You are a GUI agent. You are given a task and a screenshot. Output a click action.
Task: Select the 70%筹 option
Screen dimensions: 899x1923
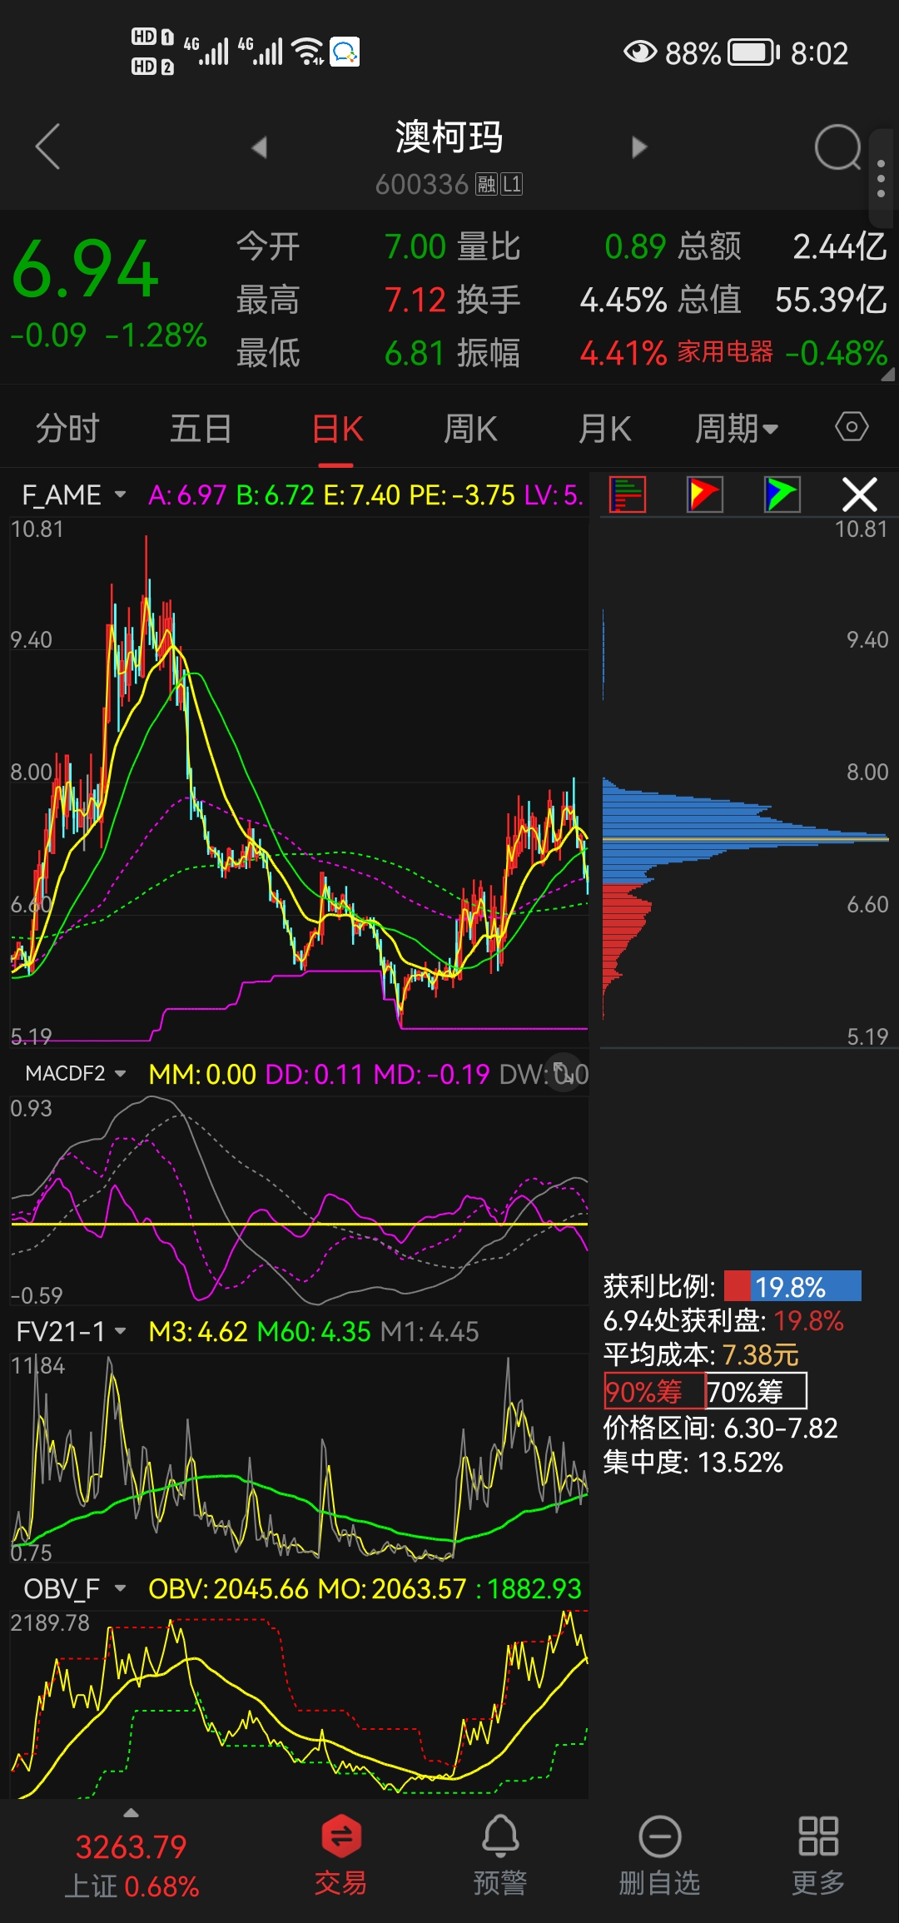point(756,1391)
